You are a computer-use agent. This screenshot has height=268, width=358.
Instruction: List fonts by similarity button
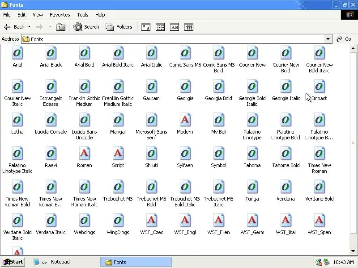[175, 27]
